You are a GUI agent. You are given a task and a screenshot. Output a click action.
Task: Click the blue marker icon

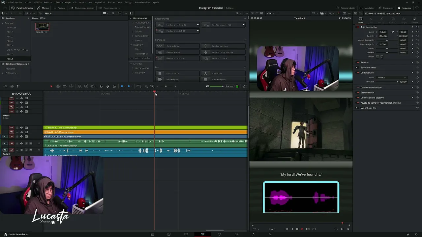pos(129,86)
